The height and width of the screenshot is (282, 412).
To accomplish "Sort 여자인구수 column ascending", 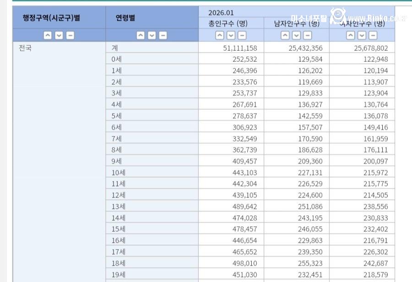I will point(350,35).
